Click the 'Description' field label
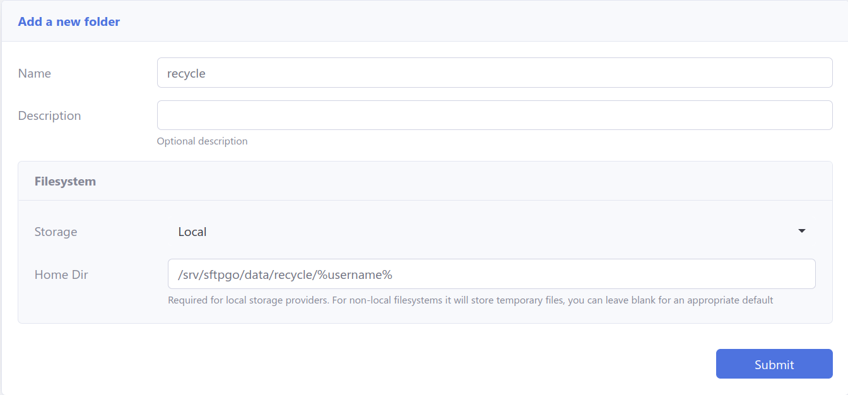The height and width of the screenshot is (395, 848). click(x=49, y=116)
